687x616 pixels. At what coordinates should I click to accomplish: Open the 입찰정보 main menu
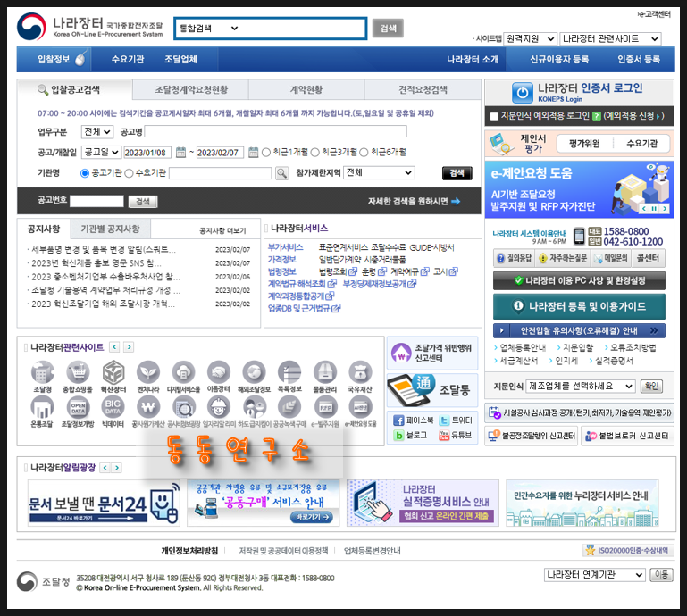pos(54,60)
